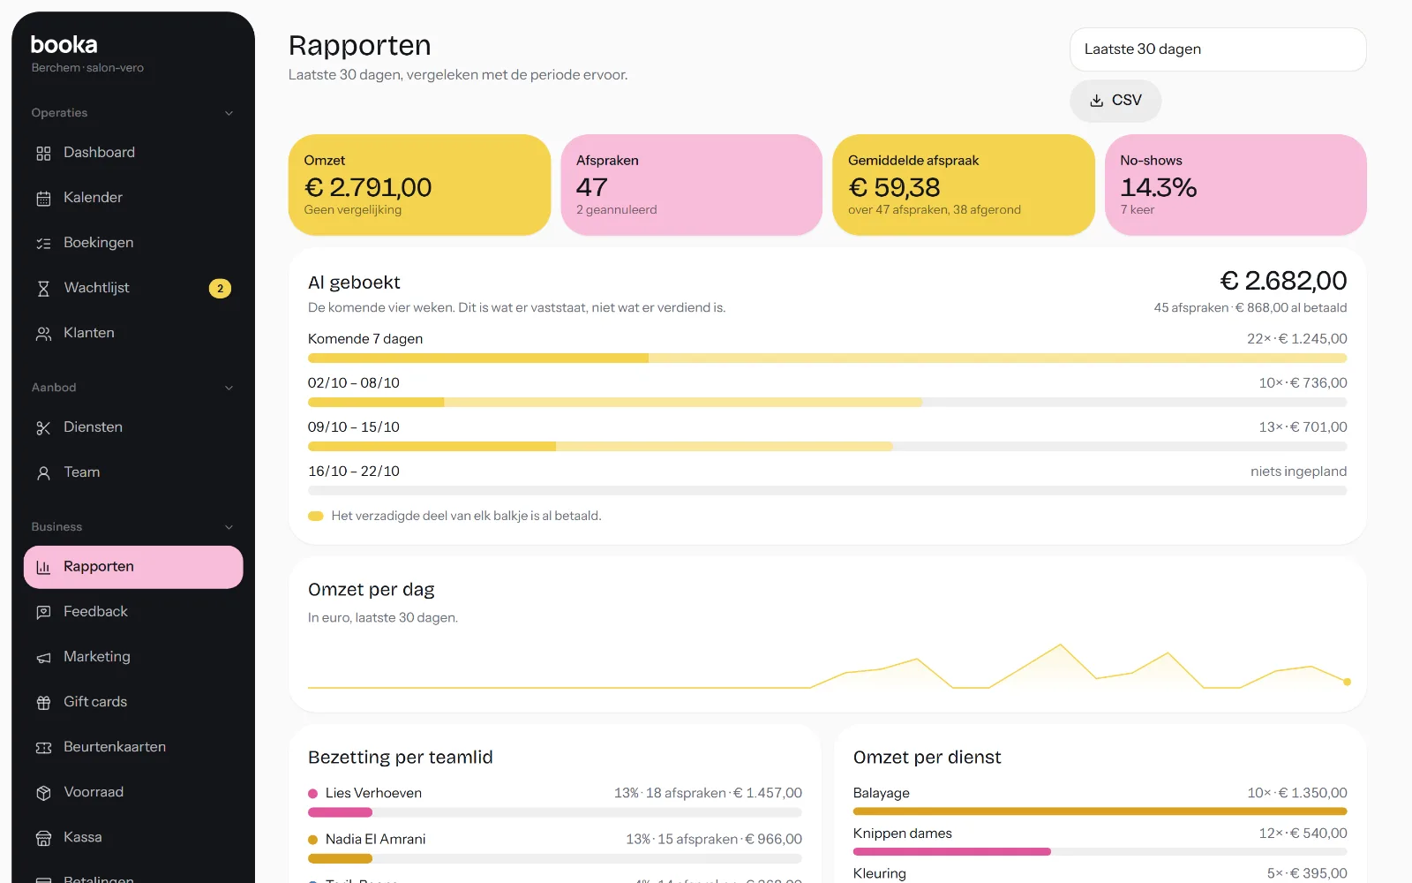Viewport: 1412px width, 883px height.
Task: Open the No-shows summary card
Action: [x=1235, y=185]
